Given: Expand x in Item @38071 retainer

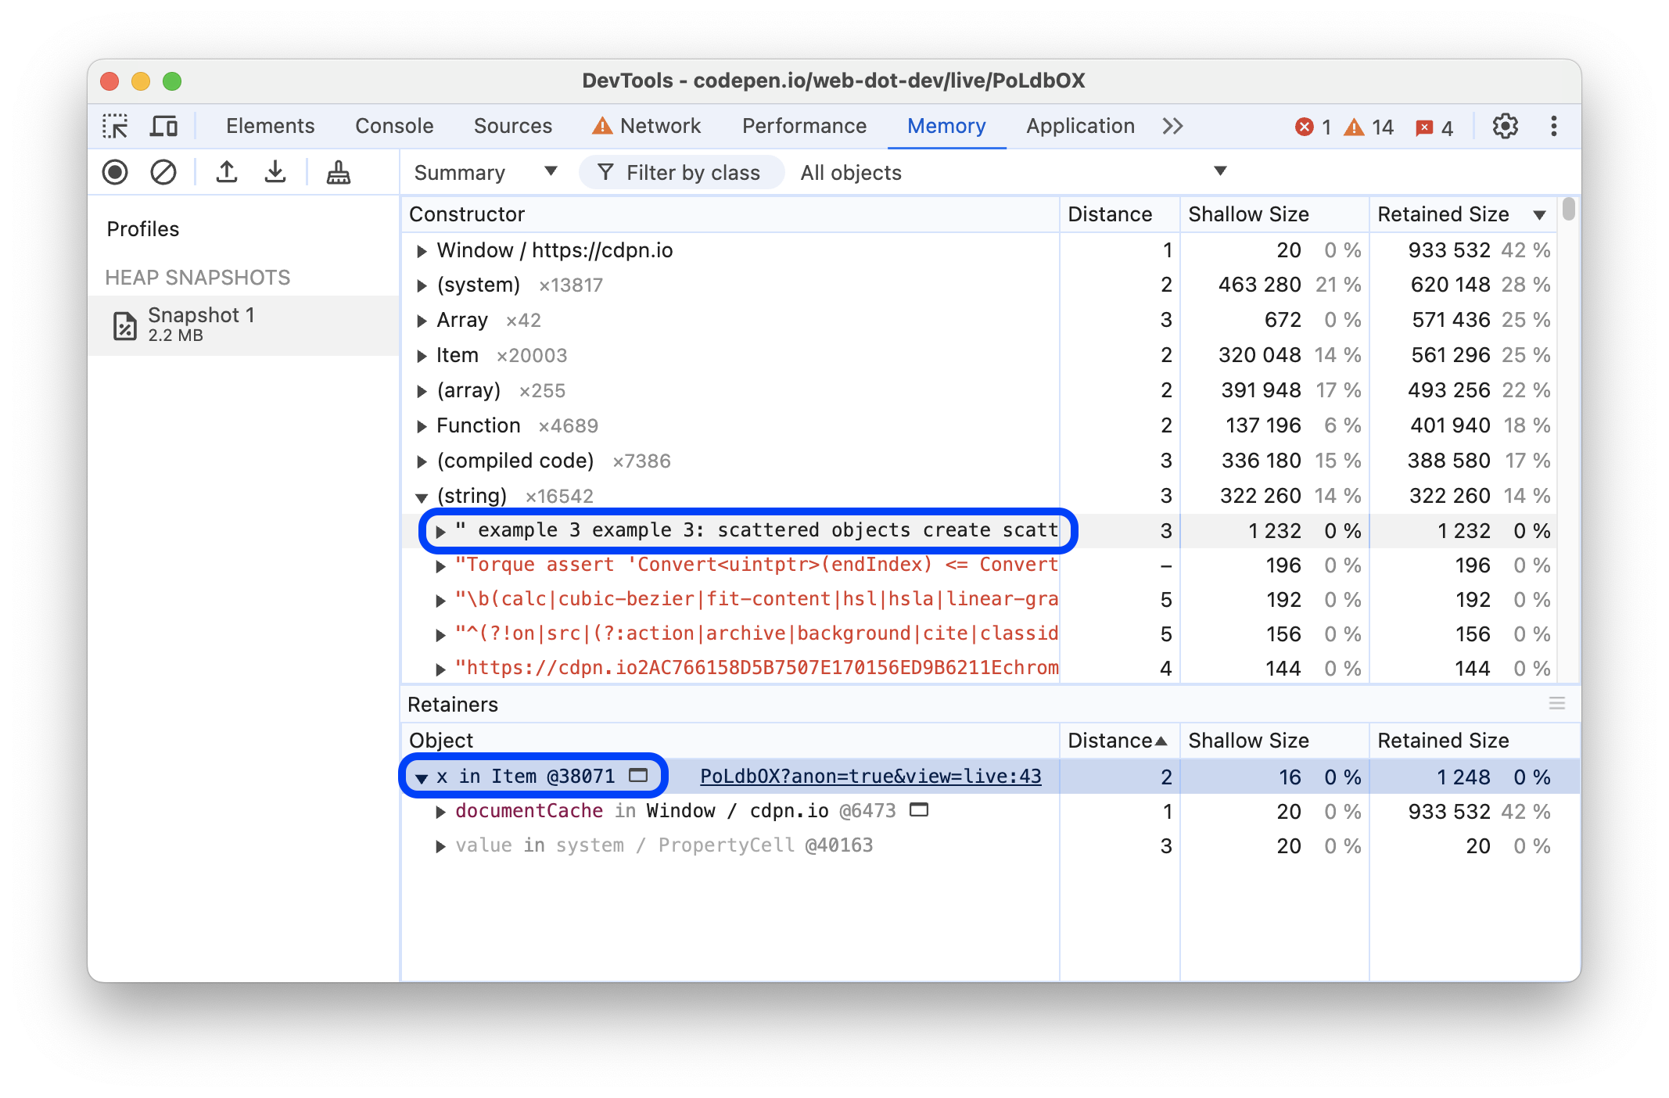Looking at the screenshot, I should (x=422, y=776).
